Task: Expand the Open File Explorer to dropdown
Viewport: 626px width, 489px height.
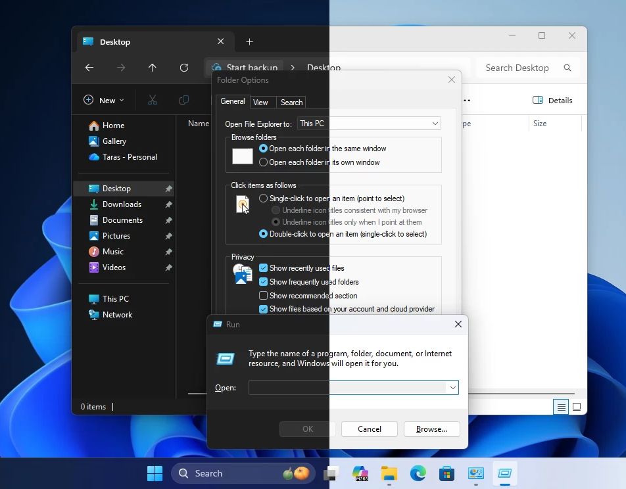Action: click(435, 124)
